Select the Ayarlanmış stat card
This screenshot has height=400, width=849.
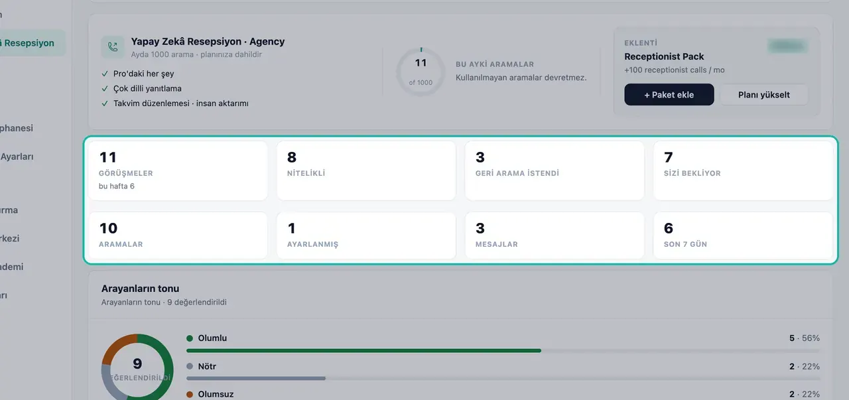point(366,235)
